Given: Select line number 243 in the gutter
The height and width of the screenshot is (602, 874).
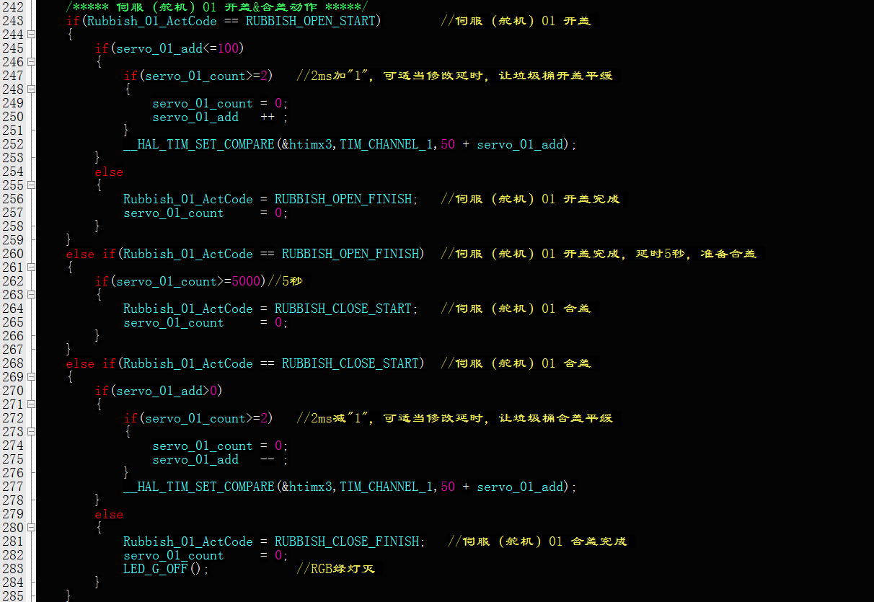Looking at the screenshot, I should tap(13, 21).
